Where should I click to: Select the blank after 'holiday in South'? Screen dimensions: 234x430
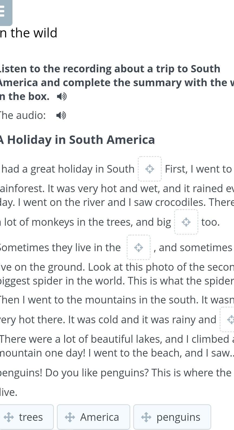(x=150, y=169)
